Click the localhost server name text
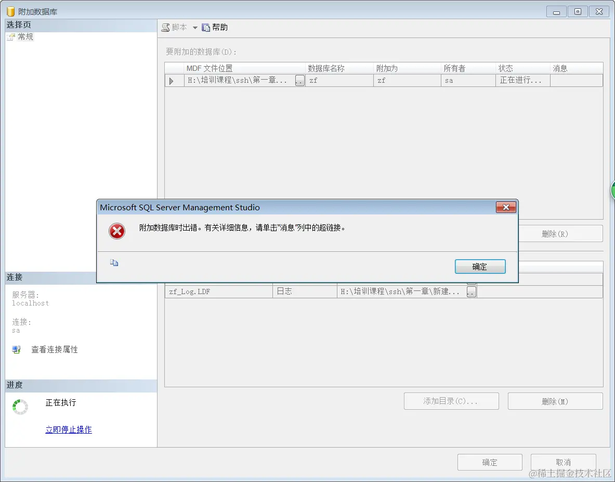Image resolution: width=615 pixels, height=482 pixels. [31, 303]
